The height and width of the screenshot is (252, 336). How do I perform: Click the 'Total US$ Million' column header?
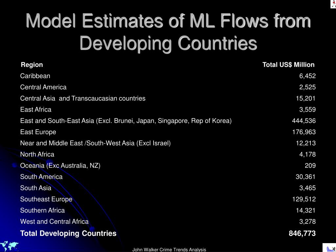[x=288, y=65]
